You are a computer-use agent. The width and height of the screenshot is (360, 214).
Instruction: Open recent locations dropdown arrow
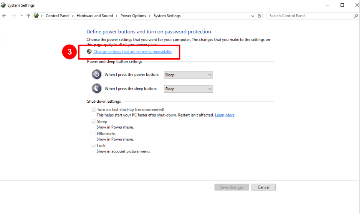click(21, 16)
